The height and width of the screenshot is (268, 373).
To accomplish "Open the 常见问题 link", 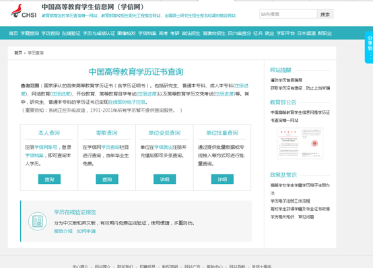I will (x=306, y=217).
